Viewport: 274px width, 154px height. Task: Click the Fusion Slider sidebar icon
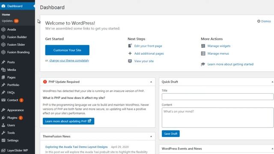(x=3, y=44)
